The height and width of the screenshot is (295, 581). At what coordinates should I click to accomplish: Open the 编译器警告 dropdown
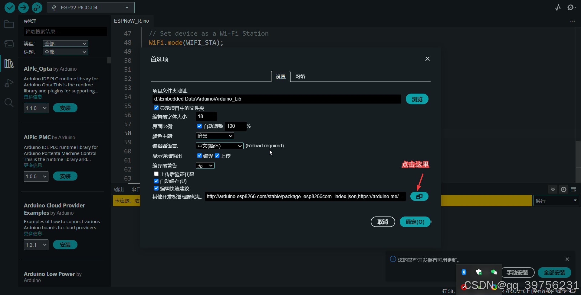[205, 165]
